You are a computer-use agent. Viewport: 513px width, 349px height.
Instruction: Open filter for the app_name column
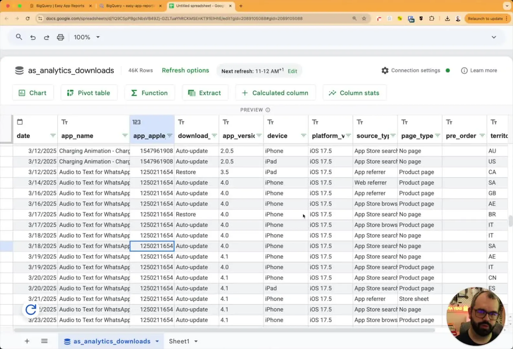click(x=125, y=136)
